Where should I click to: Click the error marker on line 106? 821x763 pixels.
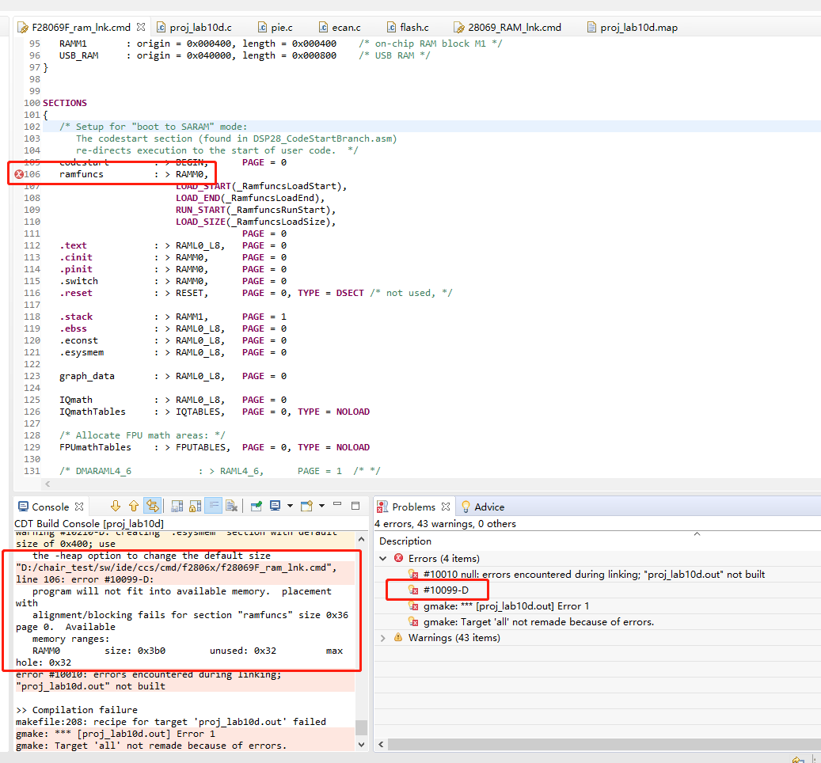click(19, 174)
